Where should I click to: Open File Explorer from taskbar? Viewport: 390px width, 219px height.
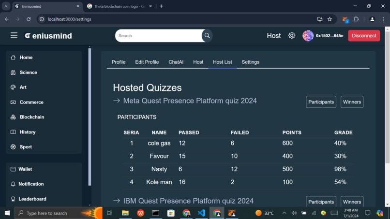(x=125, y=213)
